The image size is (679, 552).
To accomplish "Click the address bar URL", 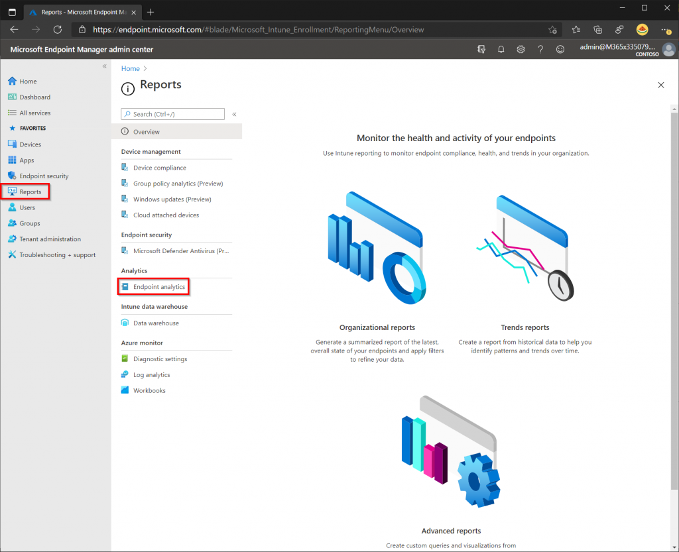I will click(x=258, y=30).
